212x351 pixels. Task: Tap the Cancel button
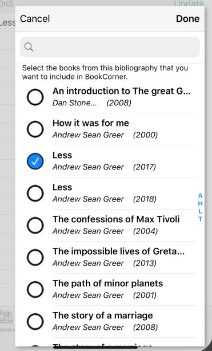tap(35, 19)
